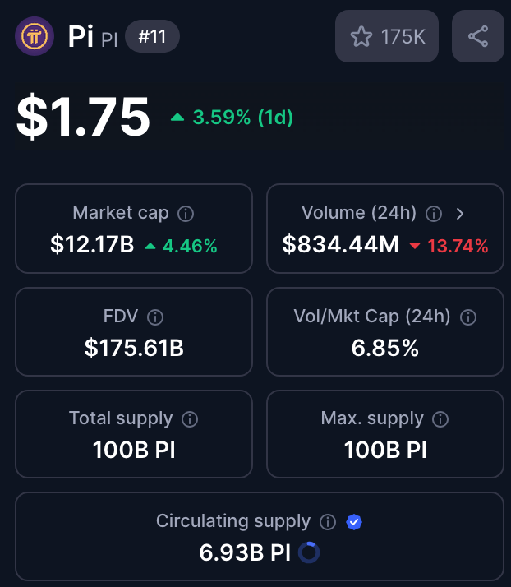This screenshot has width=511, height=587.
Task: Click the #11 rank badge
Action: pyautogui.click(x=152, y=37)
